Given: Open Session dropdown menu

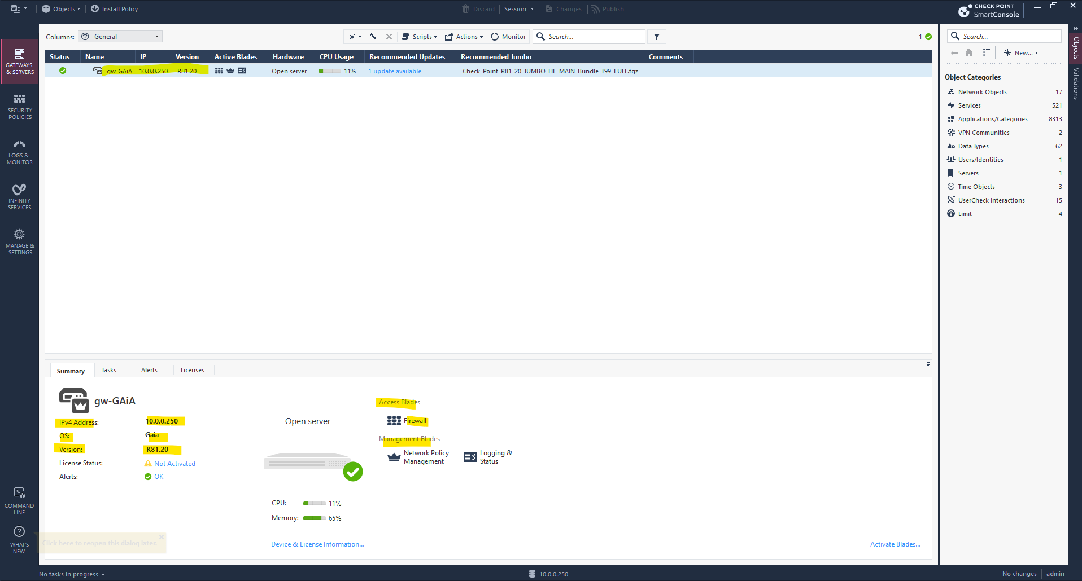Looking at the screenshot, I should (x=519, y=9).
